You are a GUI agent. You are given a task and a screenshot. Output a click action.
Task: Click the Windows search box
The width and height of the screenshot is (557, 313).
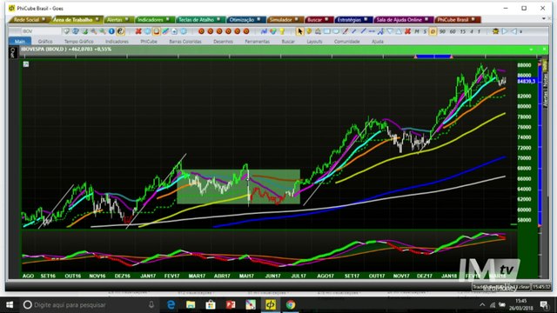pos(90,305)
